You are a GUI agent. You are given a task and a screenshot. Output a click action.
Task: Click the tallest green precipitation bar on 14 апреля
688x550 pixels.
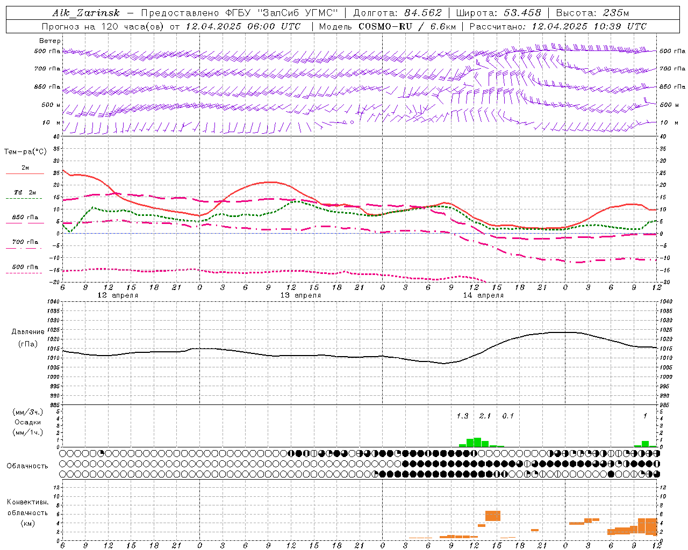tap(477, 442)
